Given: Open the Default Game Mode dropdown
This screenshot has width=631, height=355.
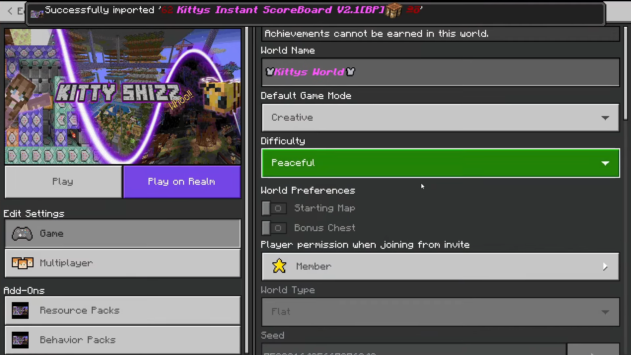Looking at the screenshot, I should coord(440,118).
